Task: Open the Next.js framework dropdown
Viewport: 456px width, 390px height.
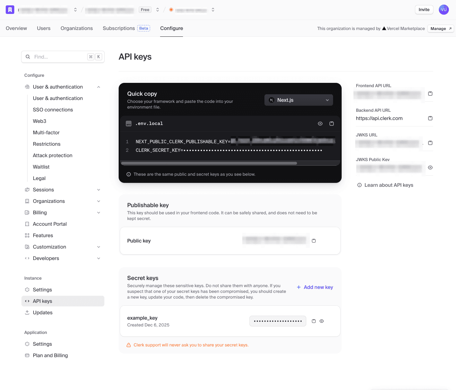Action: click(298, 100)
